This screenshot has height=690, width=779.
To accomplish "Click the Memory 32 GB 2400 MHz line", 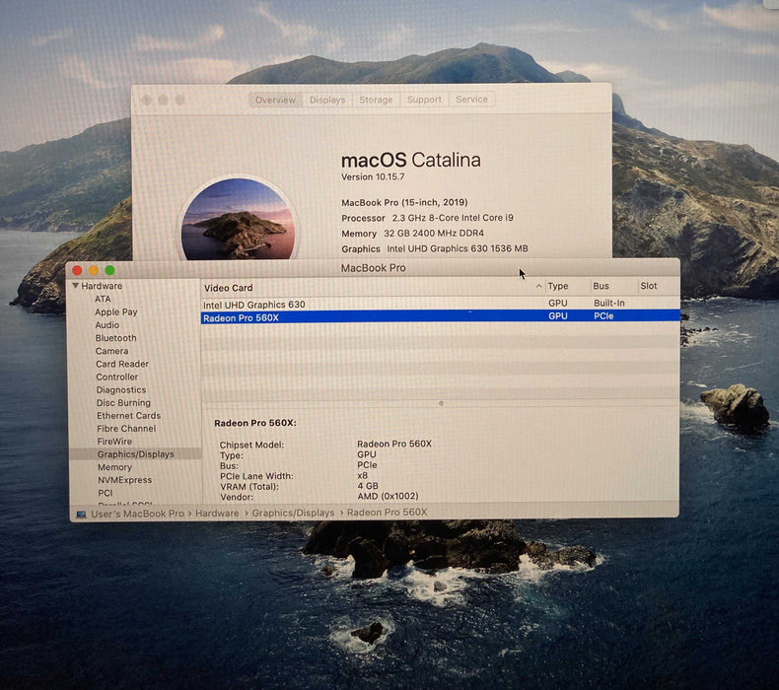I will point(412,234).
